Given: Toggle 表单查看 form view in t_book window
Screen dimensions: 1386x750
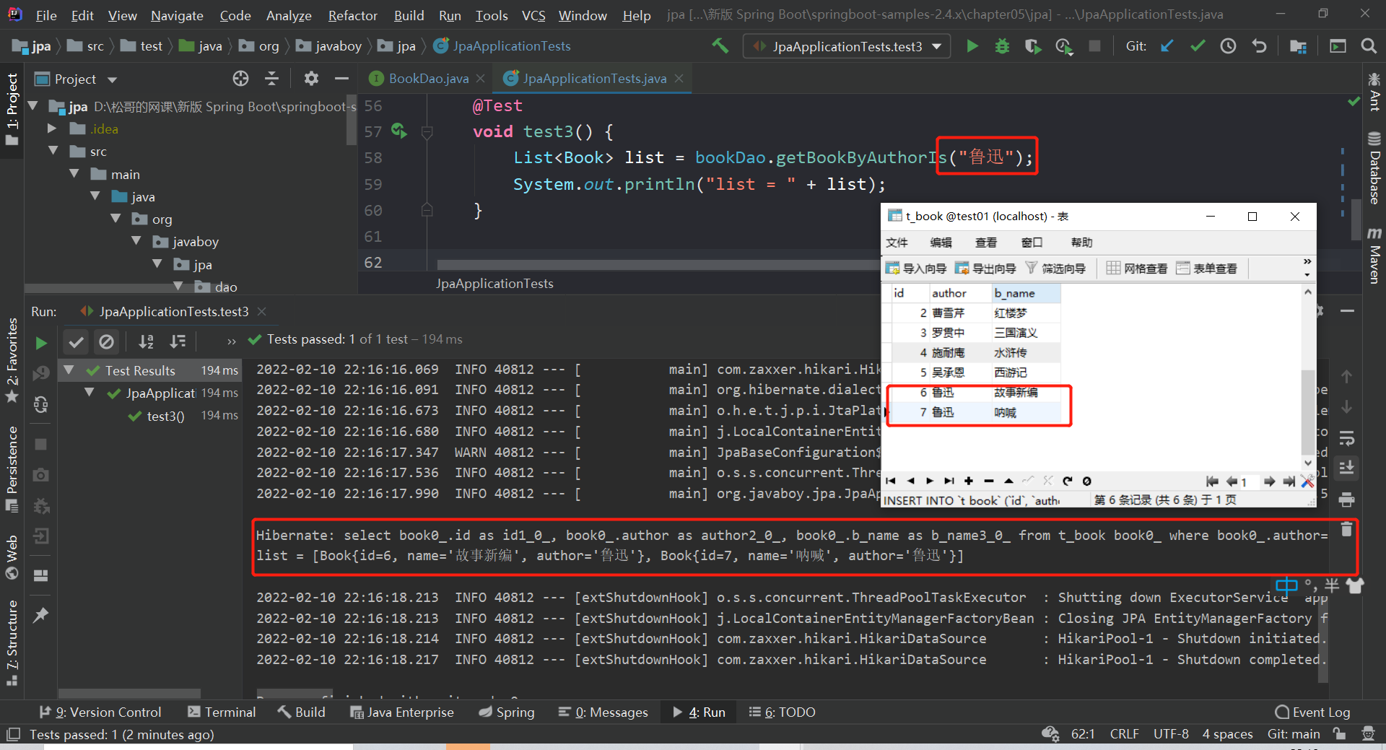Looking at the screenshot, I should point(1206,269).
